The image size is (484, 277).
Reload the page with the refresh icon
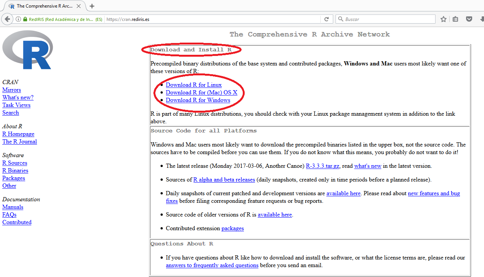pyautogui.click(x=326, y=19)
